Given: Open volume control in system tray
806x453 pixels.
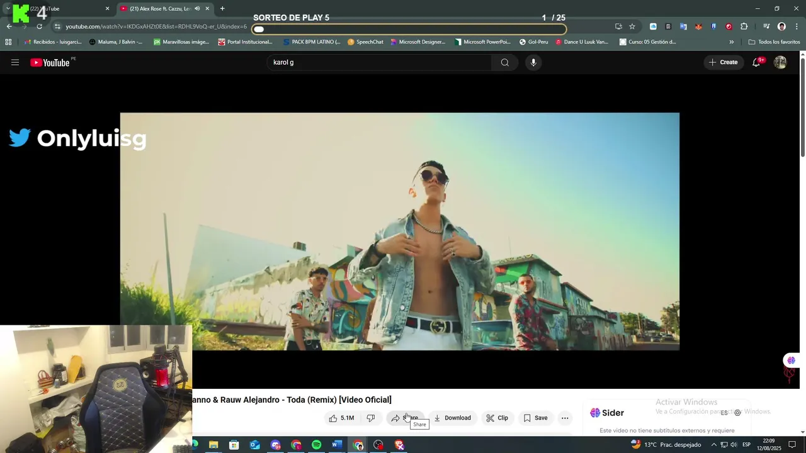Looking at the screenshot, I should (x=734, y=445).
